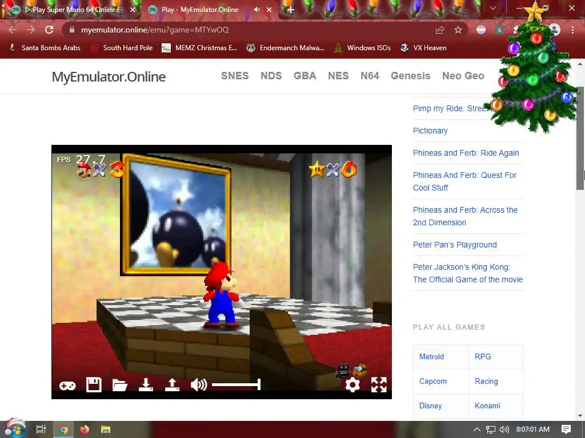The image size is (585, 438).
Task: Open the Genesis menu item
Action: click(410, 76)
